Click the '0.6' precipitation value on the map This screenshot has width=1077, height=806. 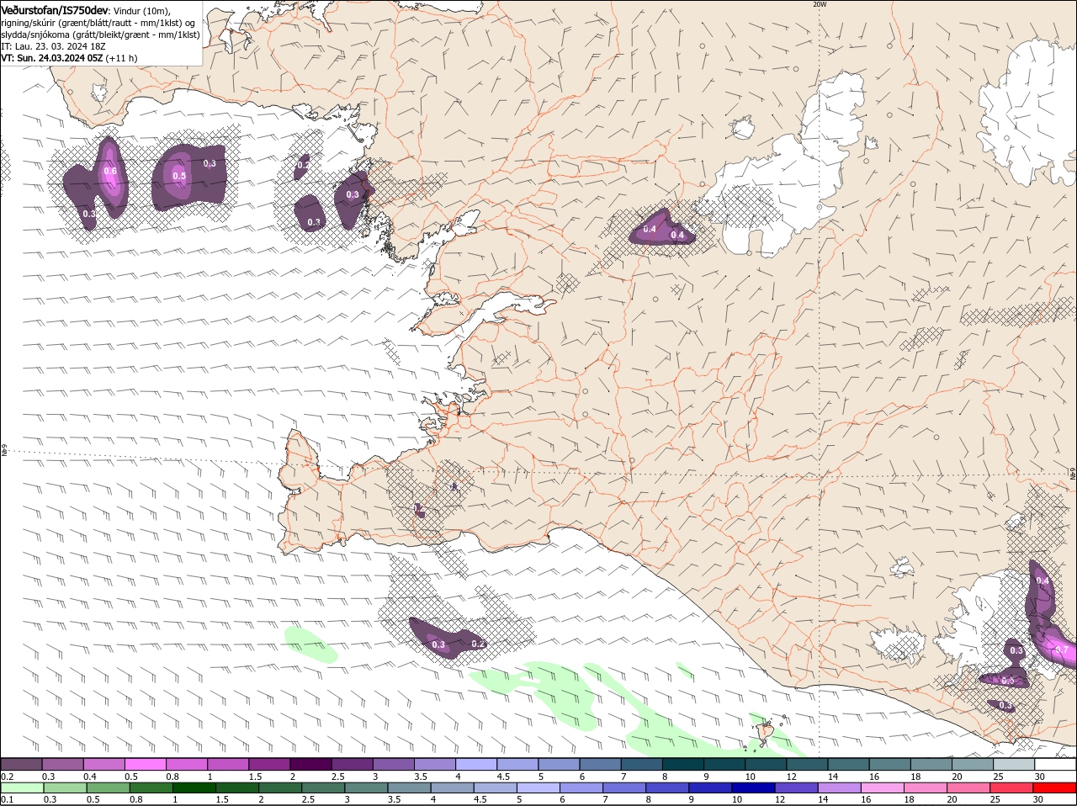tap(110, 172)
